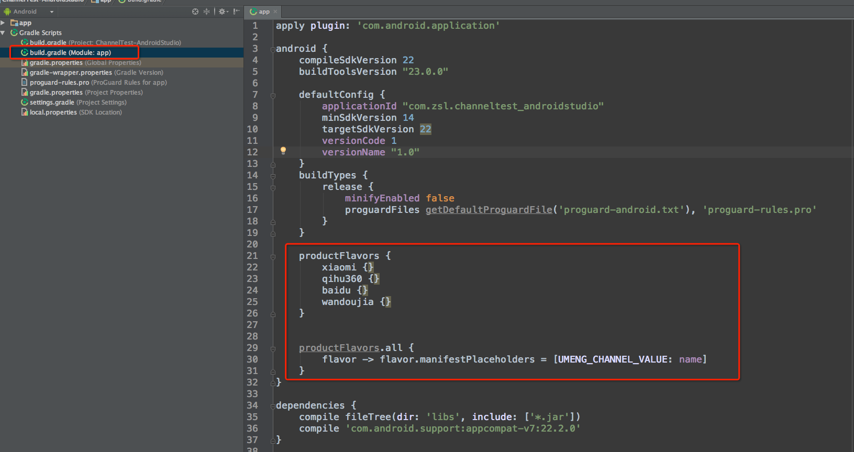Click the baidu flavor entry
The height and width of the screenshot is (452, 854).
345,290
